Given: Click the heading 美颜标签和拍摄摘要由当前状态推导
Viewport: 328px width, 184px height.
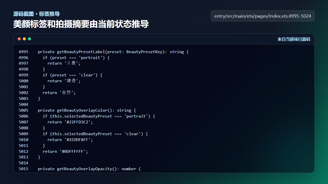Looking at the screenshot, I should click(81, 24).
